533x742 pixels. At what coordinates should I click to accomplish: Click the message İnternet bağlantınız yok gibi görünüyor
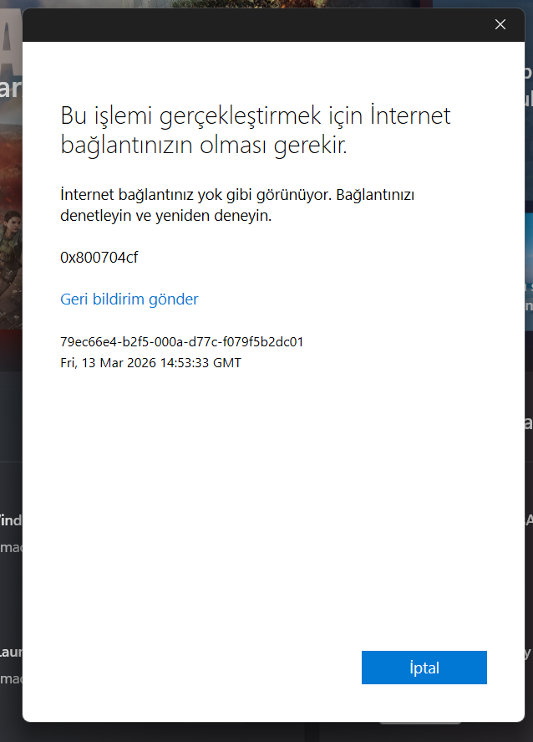click(237, 205)
